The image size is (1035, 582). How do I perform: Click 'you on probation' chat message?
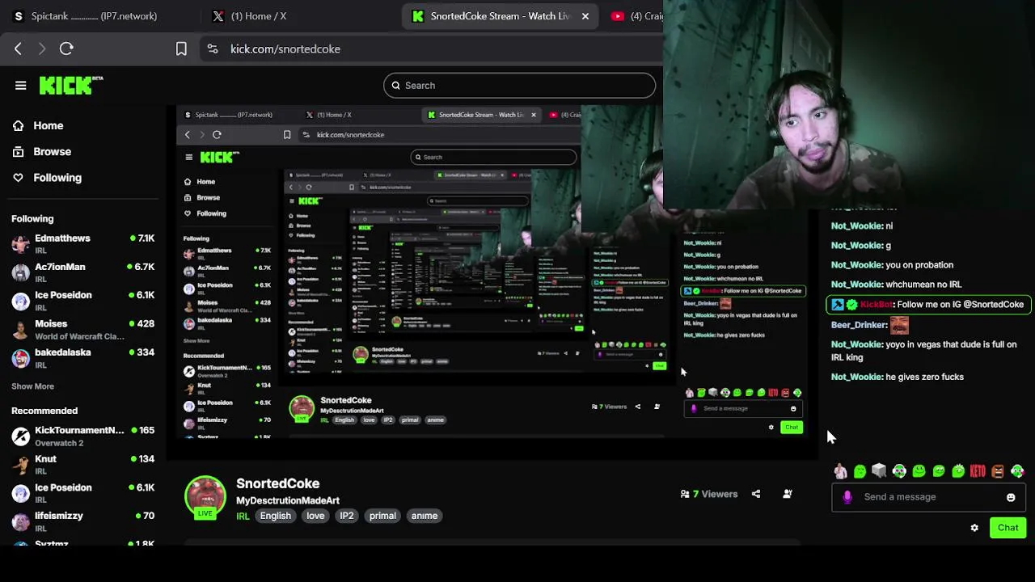(919, 265)
